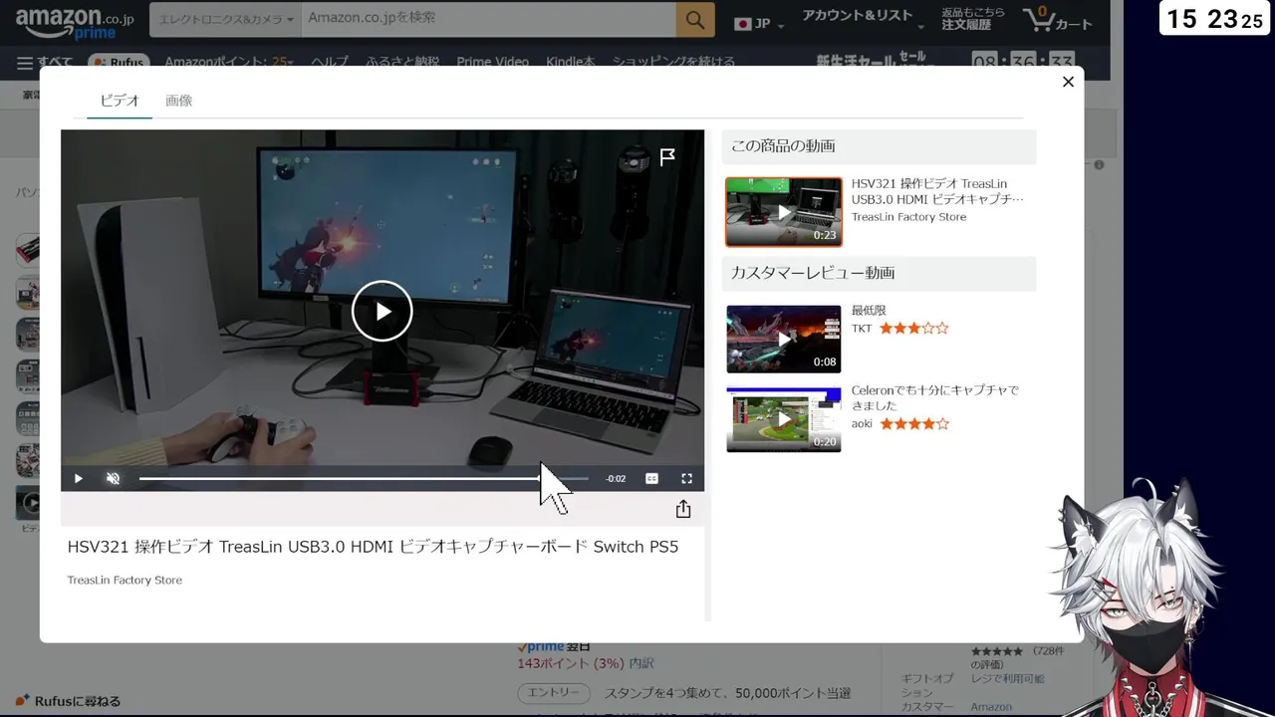This screenshot has height=717, width=1275.
Task: Click the Amazon.co.jpを検索 search field
Action: coord(488,19)
